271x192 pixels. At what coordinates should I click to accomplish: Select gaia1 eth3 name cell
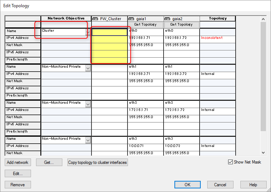coord(146,140)
